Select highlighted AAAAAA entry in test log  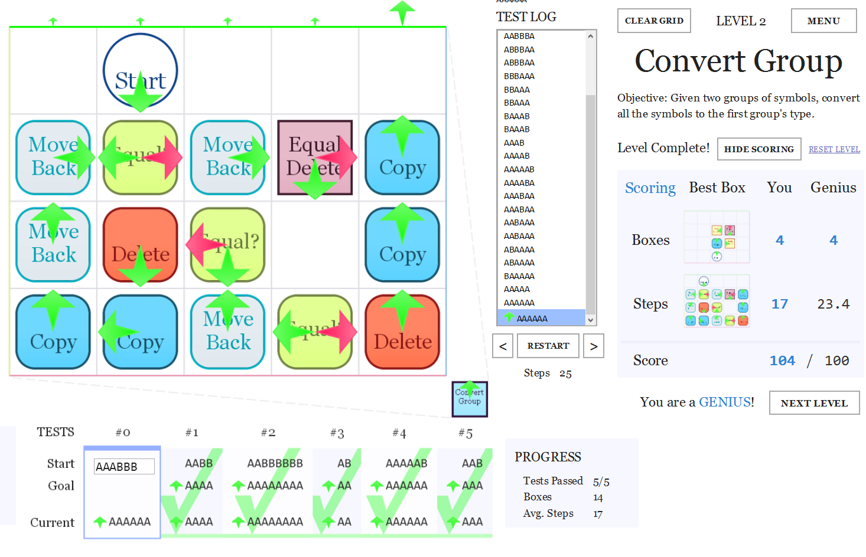(542, 318)
